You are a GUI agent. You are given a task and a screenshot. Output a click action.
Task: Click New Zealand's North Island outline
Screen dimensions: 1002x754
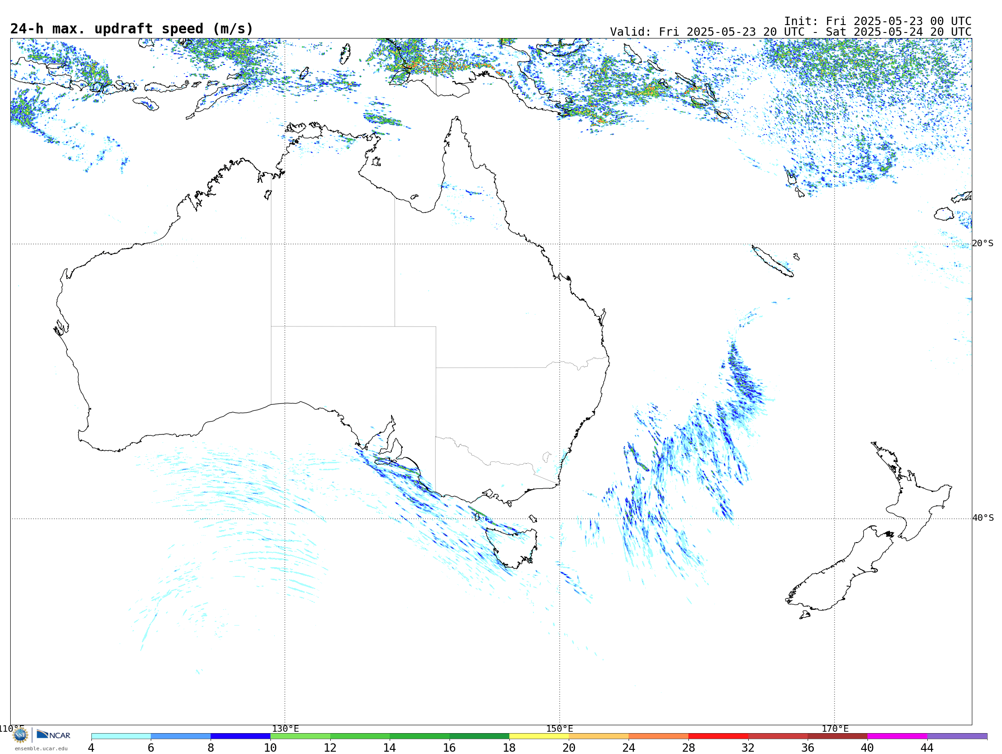point(912,492)
